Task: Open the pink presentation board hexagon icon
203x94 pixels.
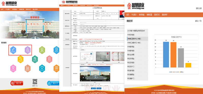Action: click(13, 68)
